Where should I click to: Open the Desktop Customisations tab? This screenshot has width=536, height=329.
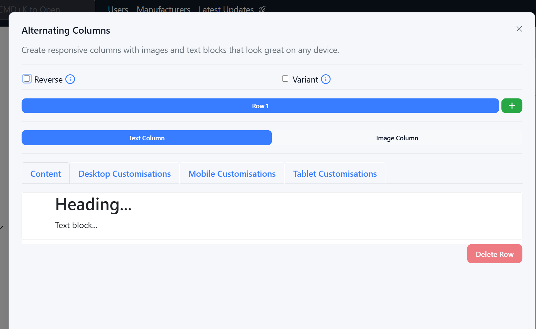point(125,174)
